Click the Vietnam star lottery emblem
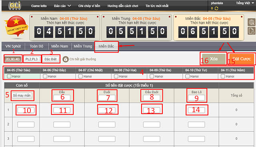 16,26
